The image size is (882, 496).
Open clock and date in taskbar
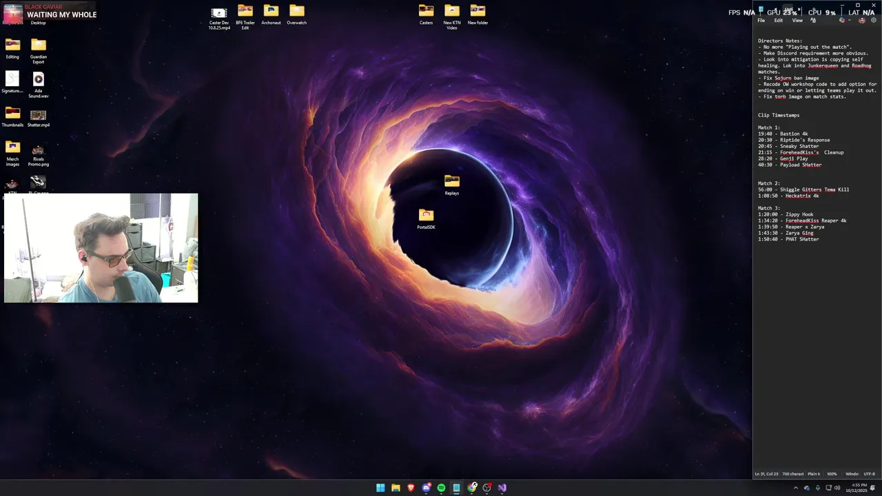(857, 488)
